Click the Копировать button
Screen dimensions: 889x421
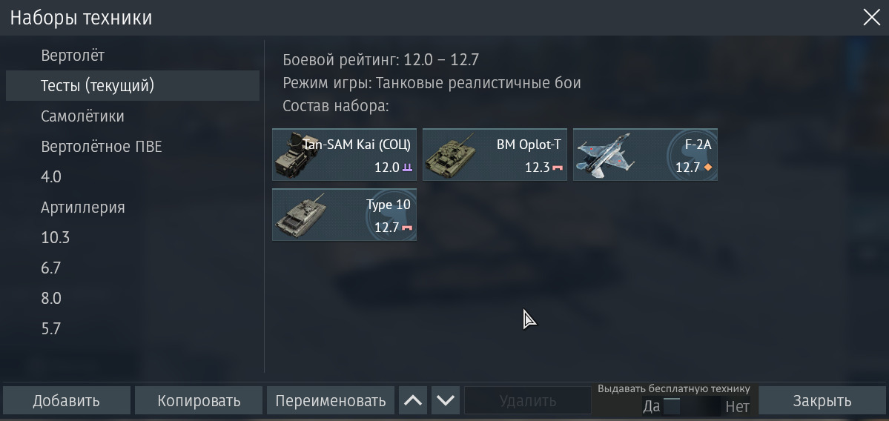tap(199, 400)
